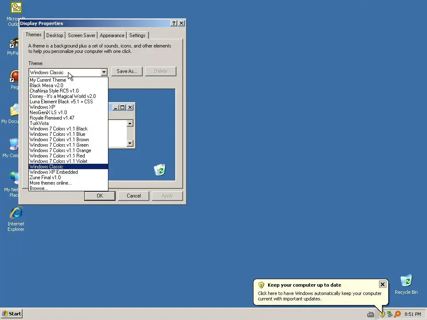The height and width of the screenshot is (320, 427).
Task: Click the shield icon in update balloon
Action: [261, 285]
